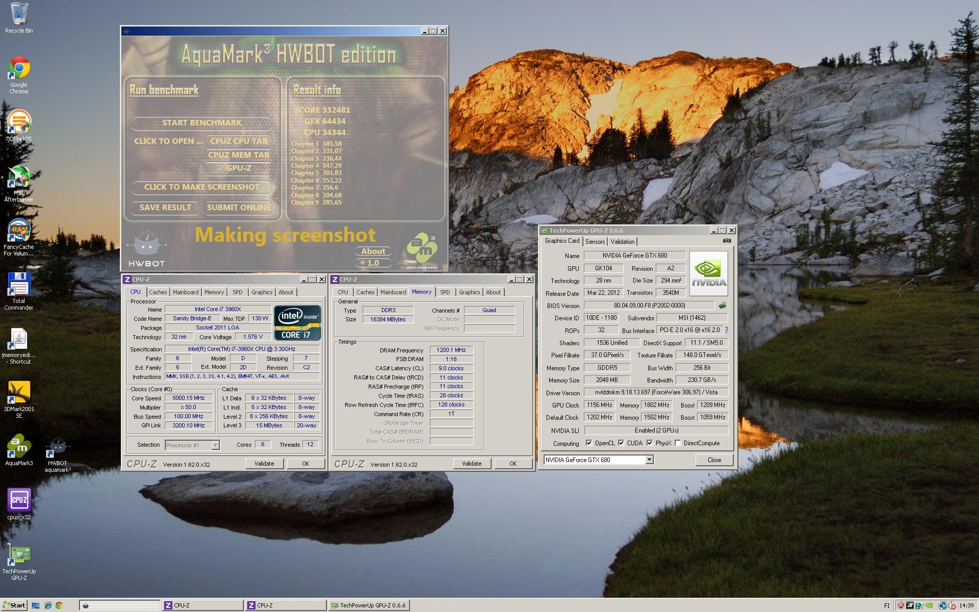Open Graphics tab in right CPU-Z window

point(469,292)
